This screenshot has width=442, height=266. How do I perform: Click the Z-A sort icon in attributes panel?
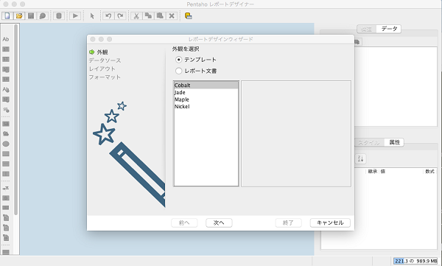coord(361,158)
